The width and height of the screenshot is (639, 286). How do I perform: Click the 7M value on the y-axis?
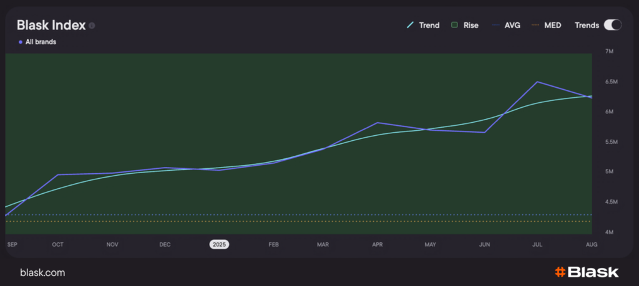[610, 52]
